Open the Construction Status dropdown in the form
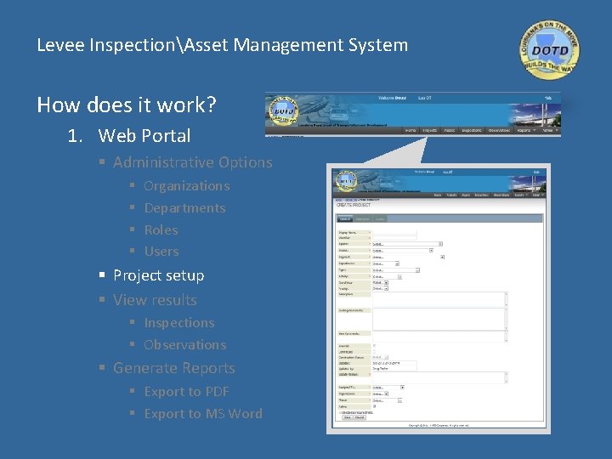 381,358
